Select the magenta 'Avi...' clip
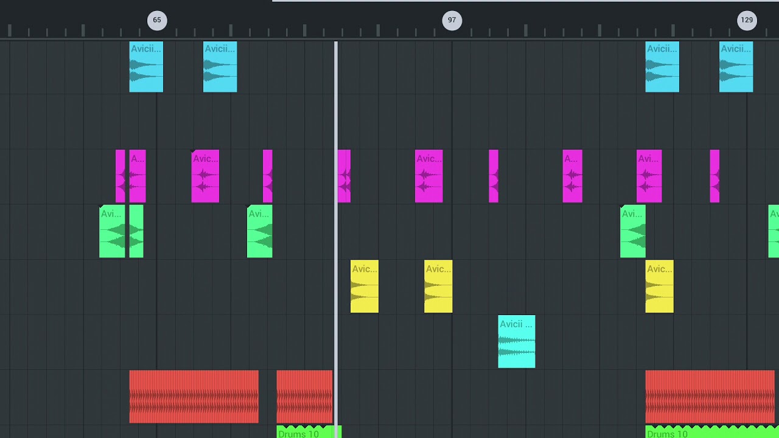 (x=649, y=176)
